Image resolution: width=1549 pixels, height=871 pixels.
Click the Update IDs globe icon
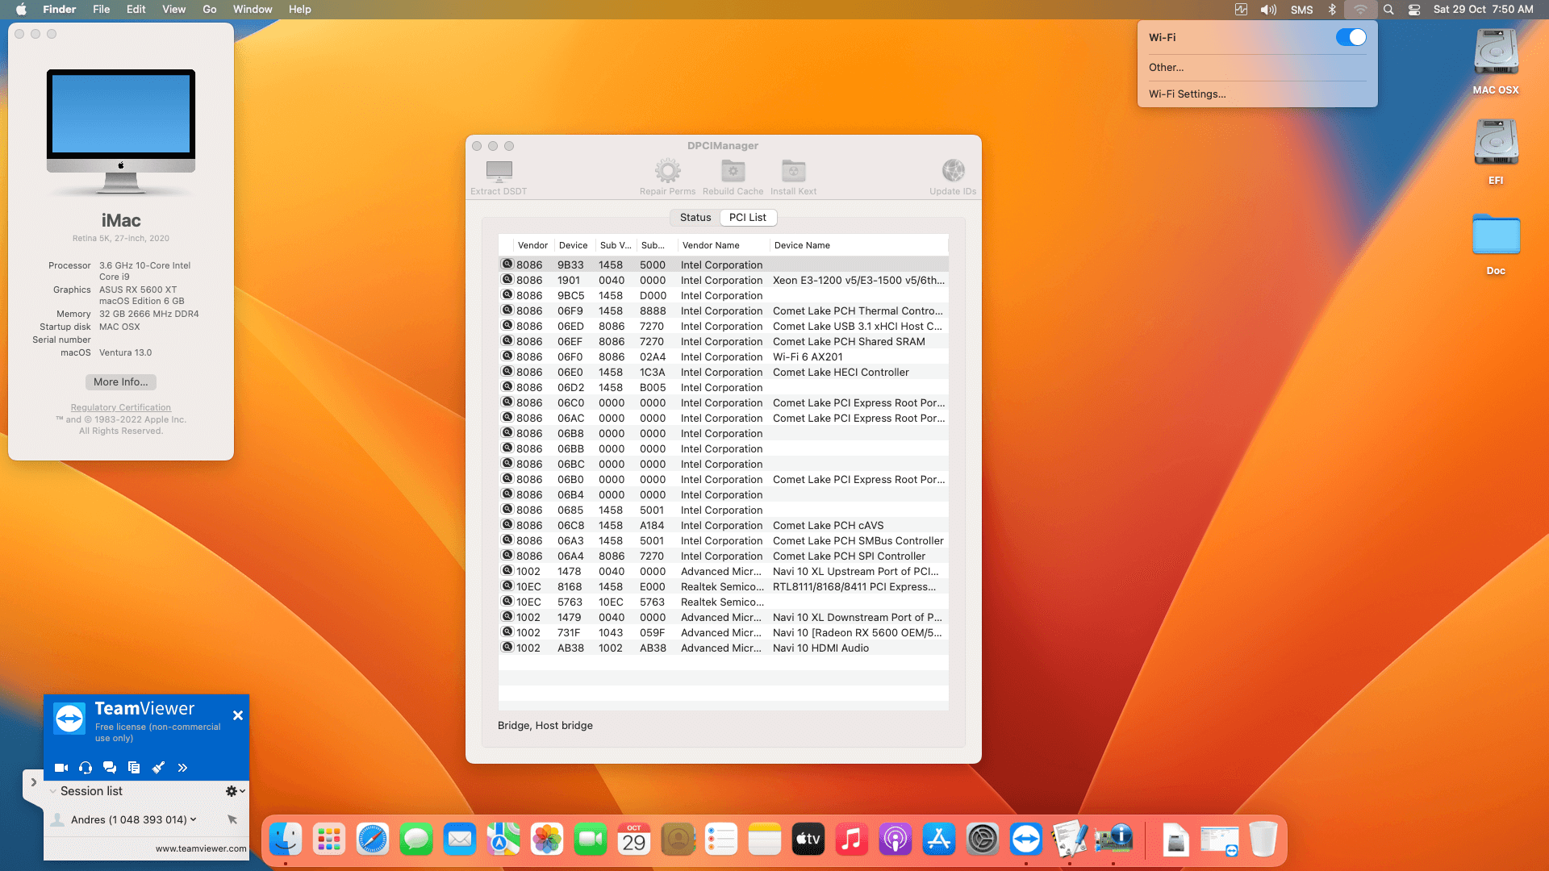(953, 170)
